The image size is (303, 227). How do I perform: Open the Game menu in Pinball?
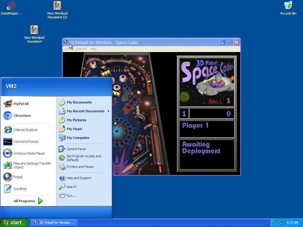pyautogui.click(x=68, y=49)
